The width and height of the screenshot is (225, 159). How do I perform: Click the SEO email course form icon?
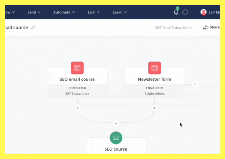pos(77,68)
